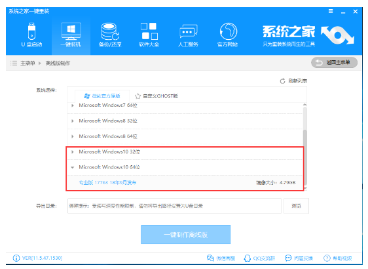Click VER[11.5.47.1530] version text

[43, 258]
